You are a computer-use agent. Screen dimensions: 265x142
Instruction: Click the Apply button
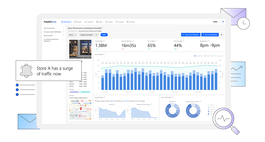104,35
